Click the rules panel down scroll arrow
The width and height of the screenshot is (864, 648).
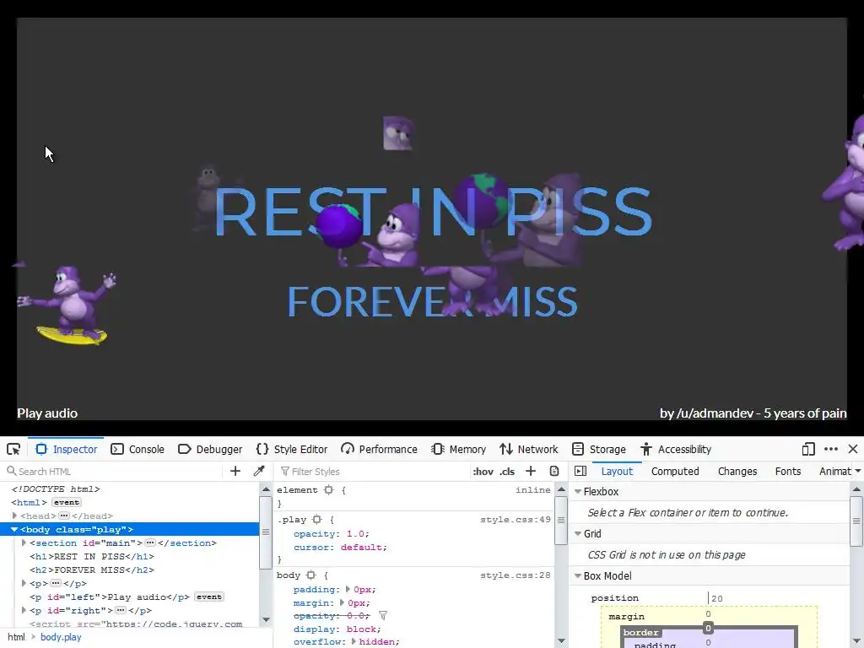pos(561,641)
